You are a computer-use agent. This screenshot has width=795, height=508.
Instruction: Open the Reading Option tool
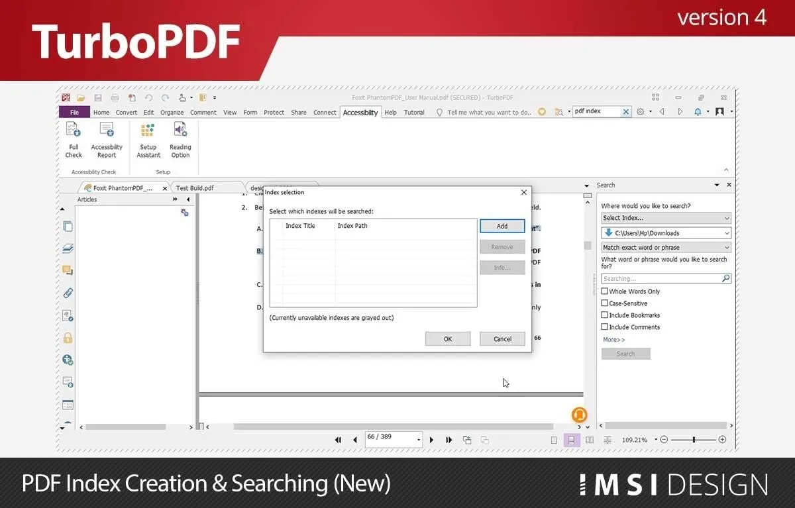(x=180, y=141)
